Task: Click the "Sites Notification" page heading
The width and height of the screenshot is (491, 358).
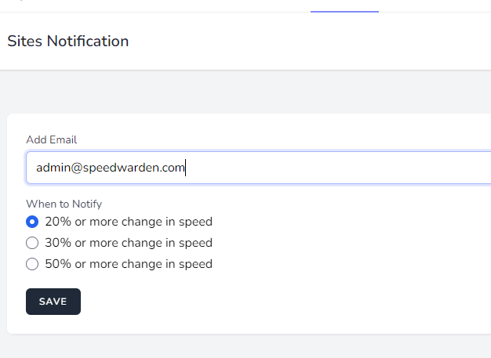Action: pyautogui.click(x=68, y=42)
